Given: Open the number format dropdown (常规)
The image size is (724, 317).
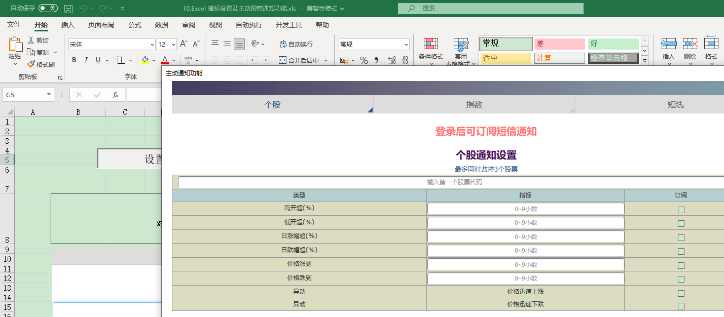Looking at the screenshot, I should tap(406, 45).
